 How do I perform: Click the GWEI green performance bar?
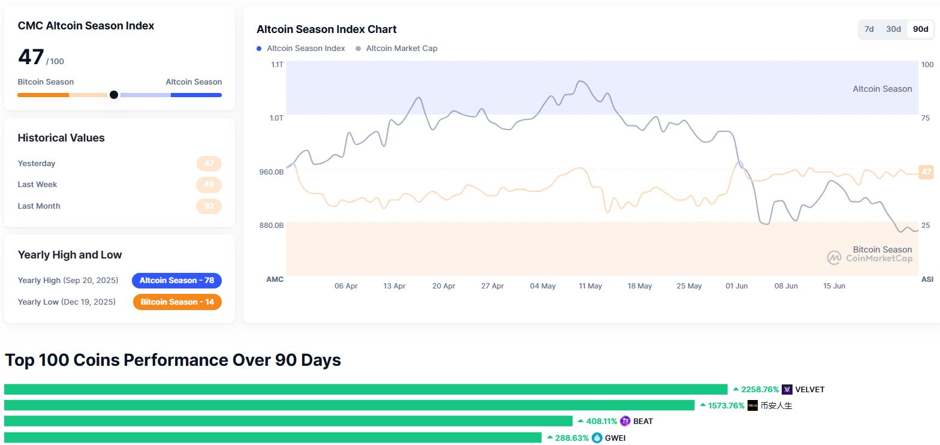tap(273, 438)
